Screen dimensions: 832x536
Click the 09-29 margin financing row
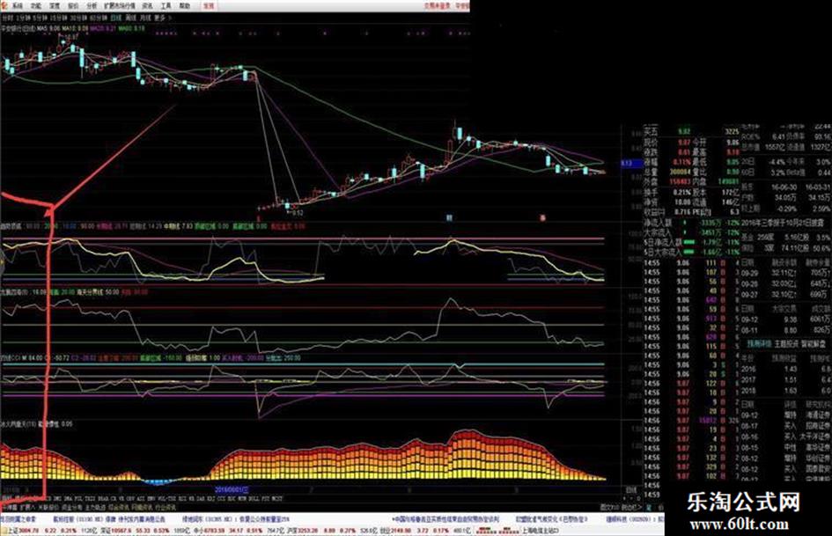(x=786, y=274)
